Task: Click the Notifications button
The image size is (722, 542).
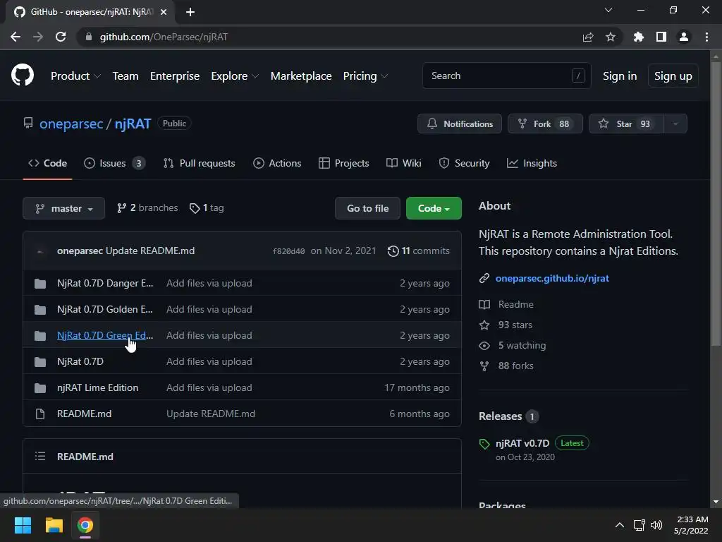Action: pyautogui.click(x=460, y=124)
